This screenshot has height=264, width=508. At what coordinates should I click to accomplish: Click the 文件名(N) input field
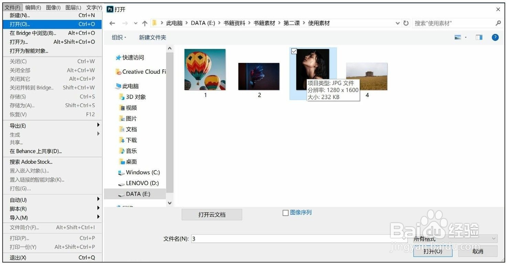coord(299,239)
